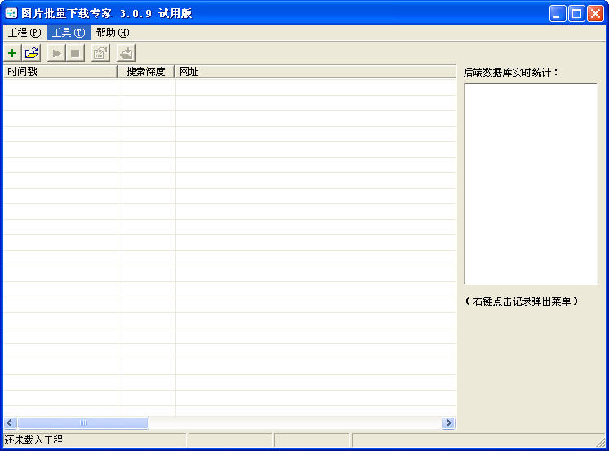Click the 时间戳 column header
The width and height of the screenshot is (609, 451).
[60, 72]
